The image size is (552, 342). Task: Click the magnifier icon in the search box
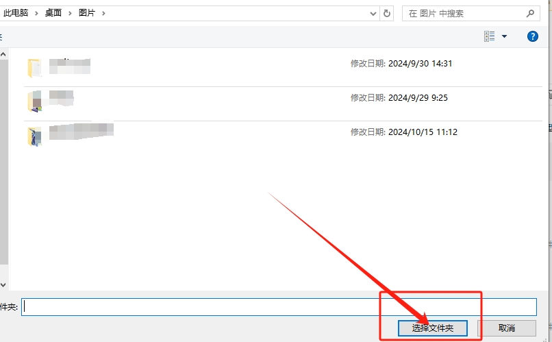(x=530, y=13)
